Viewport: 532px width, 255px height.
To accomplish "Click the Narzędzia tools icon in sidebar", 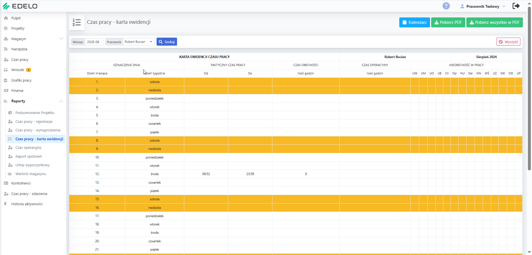I will click(x=6, y=49).
